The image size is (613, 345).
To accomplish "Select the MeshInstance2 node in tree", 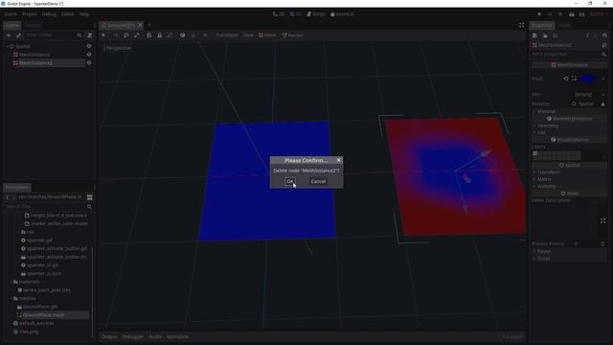I will click(x=35, y=62).
